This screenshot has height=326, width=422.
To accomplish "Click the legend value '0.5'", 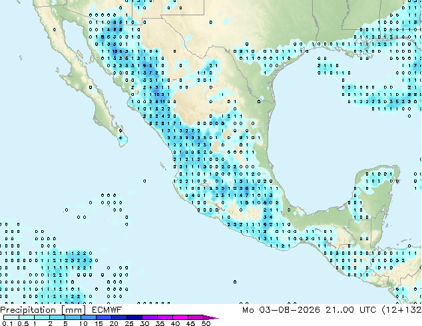I will tap(23, 323).
